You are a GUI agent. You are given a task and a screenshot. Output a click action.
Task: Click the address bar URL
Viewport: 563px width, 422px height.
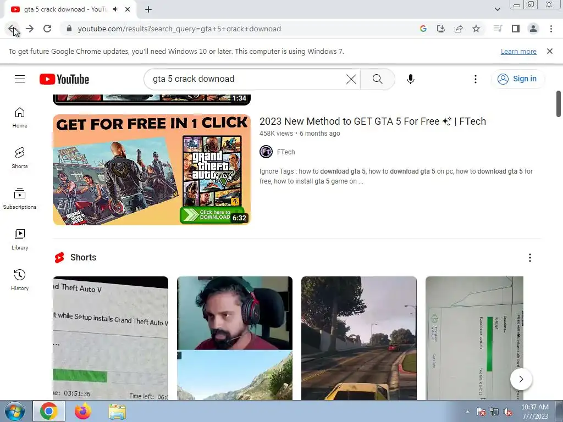click(x=179, y=29)
